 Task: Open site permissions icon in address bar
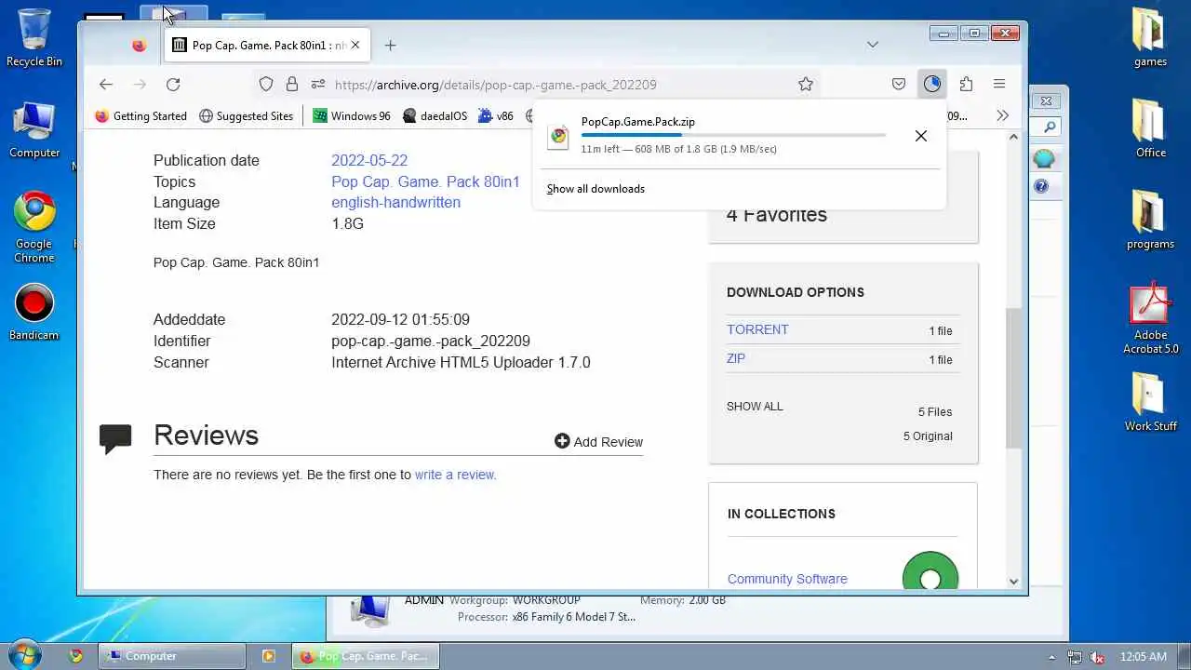(x=318, y=84)
